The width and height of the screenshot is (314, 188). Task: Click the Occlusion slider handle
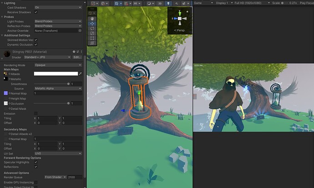coord(68,103)
